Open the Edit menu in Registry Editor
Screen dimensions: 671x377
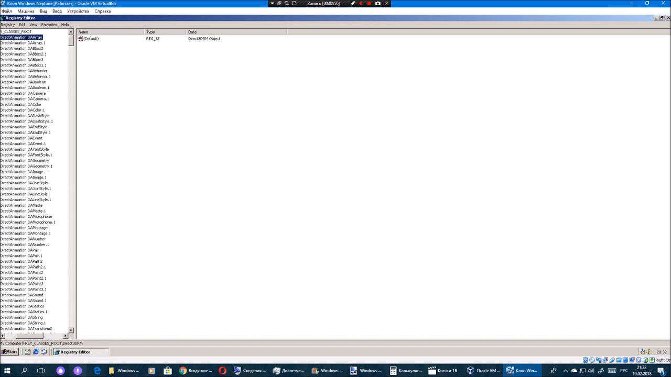(22, 25)
